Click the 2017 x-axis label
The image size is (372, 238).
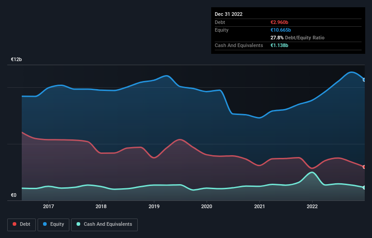(48, 206)
